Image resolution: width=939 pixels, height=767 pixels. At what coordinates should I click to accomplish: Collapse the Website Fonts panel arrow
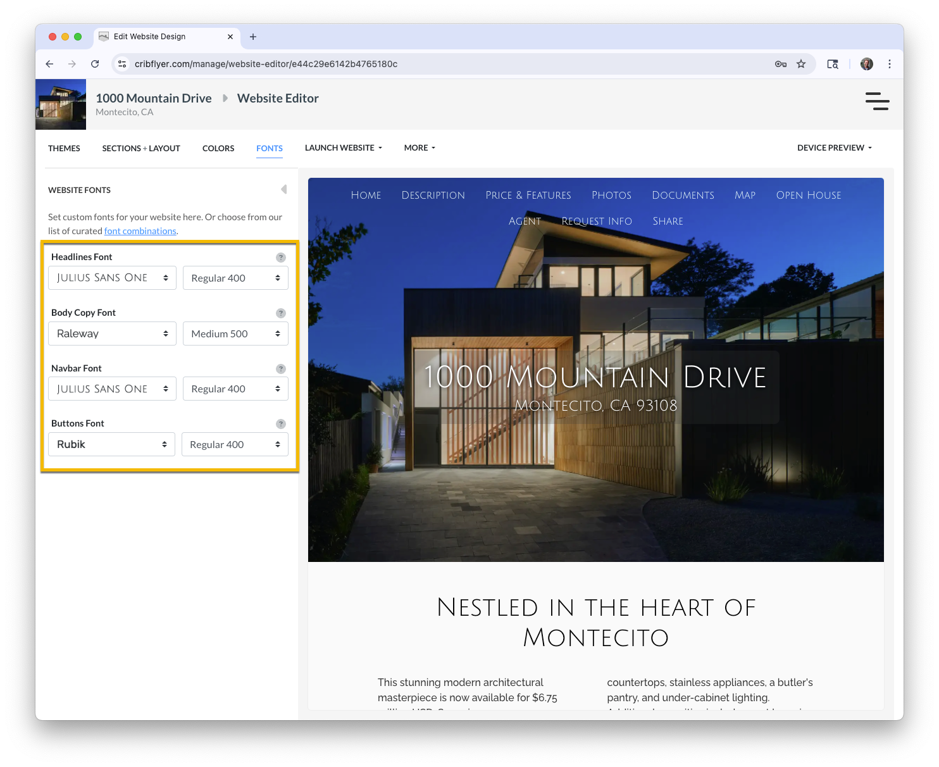(284, 189)
